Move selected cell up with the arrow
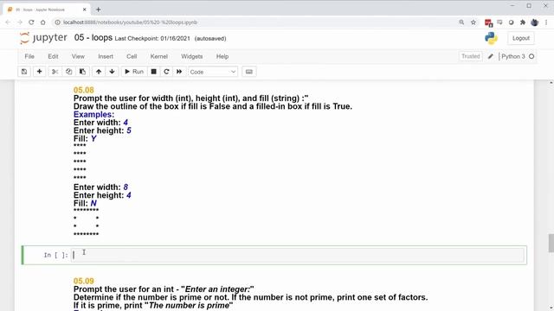Image resolution: width=554 pixels, height=311 pixels. tap(99, 72)
